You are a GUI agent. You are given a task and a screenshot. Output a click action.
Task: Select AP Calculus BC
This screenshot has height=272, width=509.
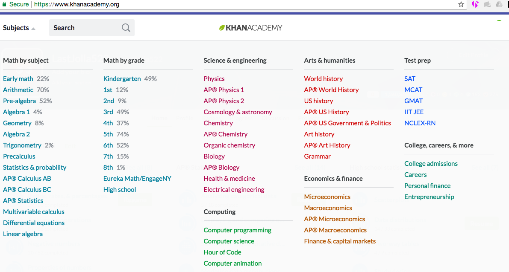[27, 189]
